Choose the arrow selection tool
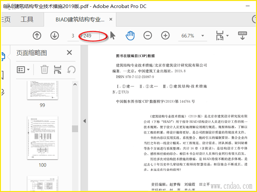 click(x=113, y=36)
